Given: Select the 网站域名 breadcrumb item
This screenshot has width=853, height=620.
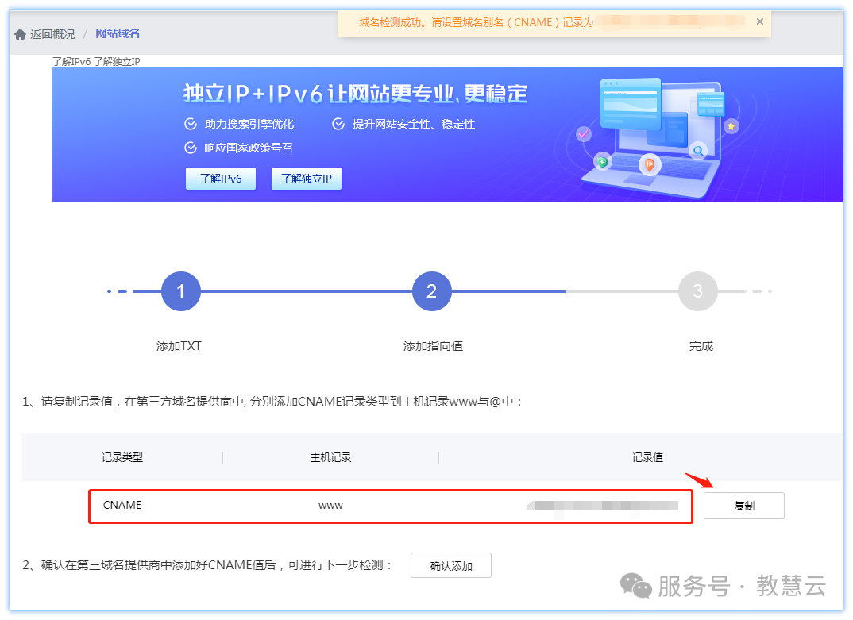Looking at the screenshot, I should point(118,33).
